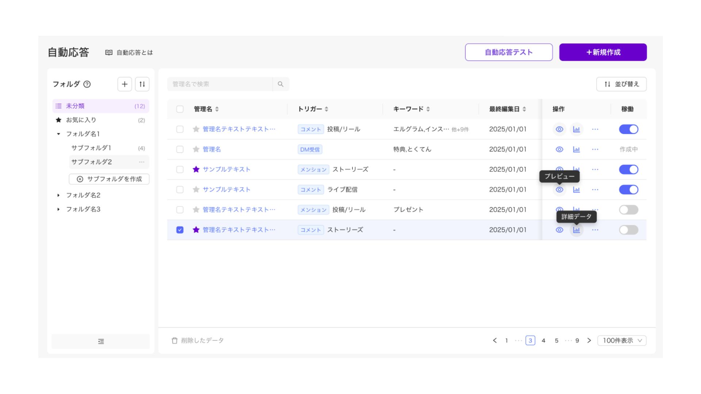Click the 管理名で検索 search field

pyautogui.click(x=220, y=84)
